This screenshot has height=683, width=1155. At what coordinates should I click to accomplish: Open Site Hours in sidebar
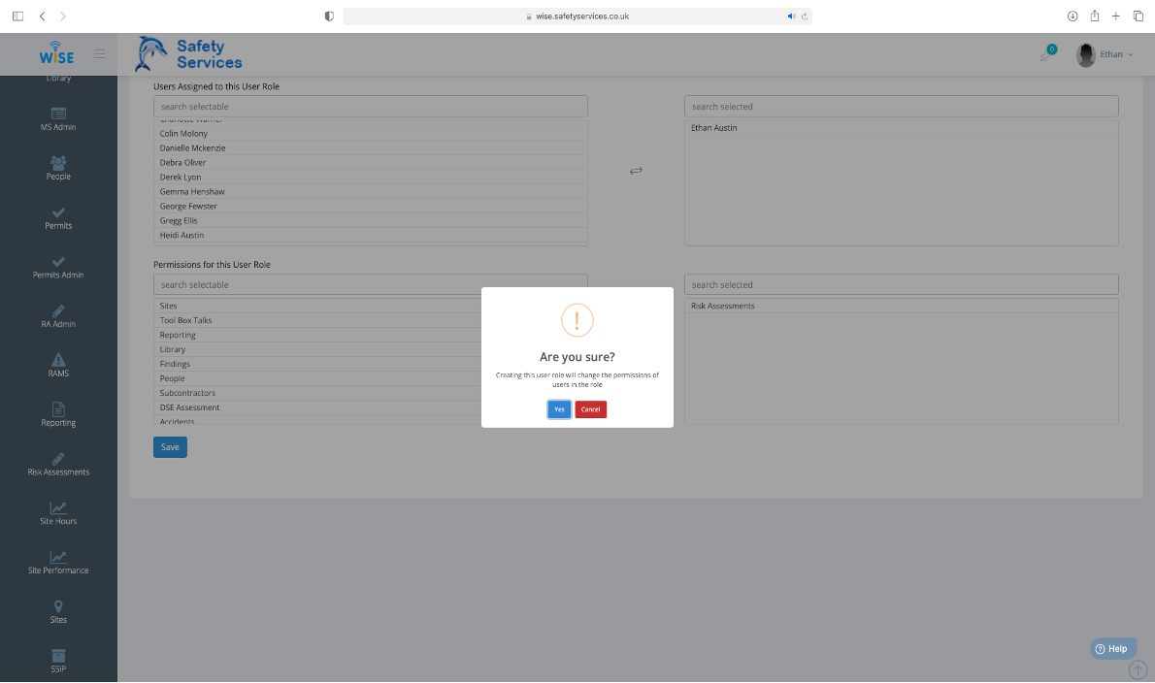tap(58, 514)
